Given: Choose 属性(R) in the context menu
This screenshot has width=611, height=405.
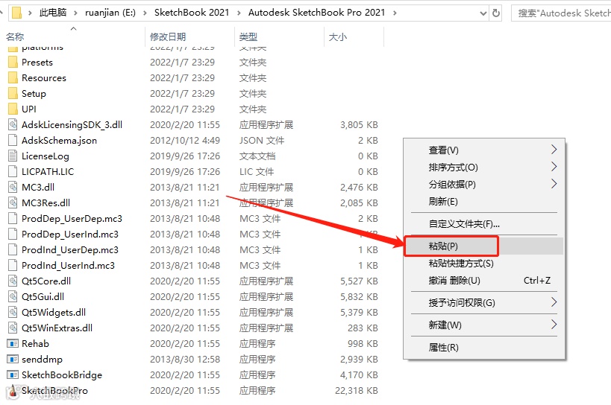Looking at the screenshot, I should pos(484,347).
